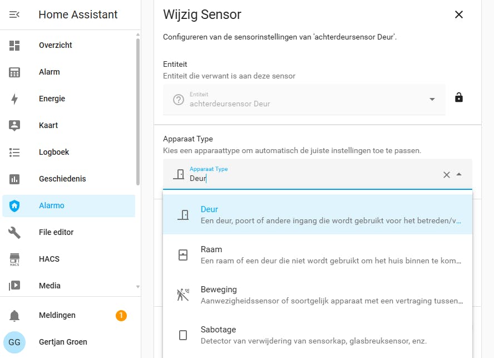This screenshot has width=494, height=358.
Task: Collapse the sidebar with the hamburger icon
Action: [x=14, y=15]
